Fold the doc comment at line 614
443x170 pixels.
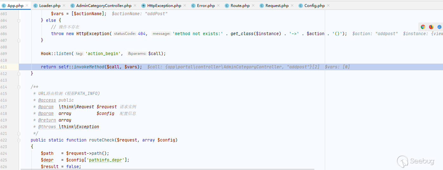click(19, 87)
